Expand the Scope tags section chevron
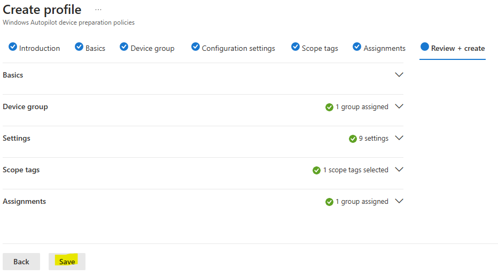The width and height of the screenshot is (498, 275). [x=399, y=170]
